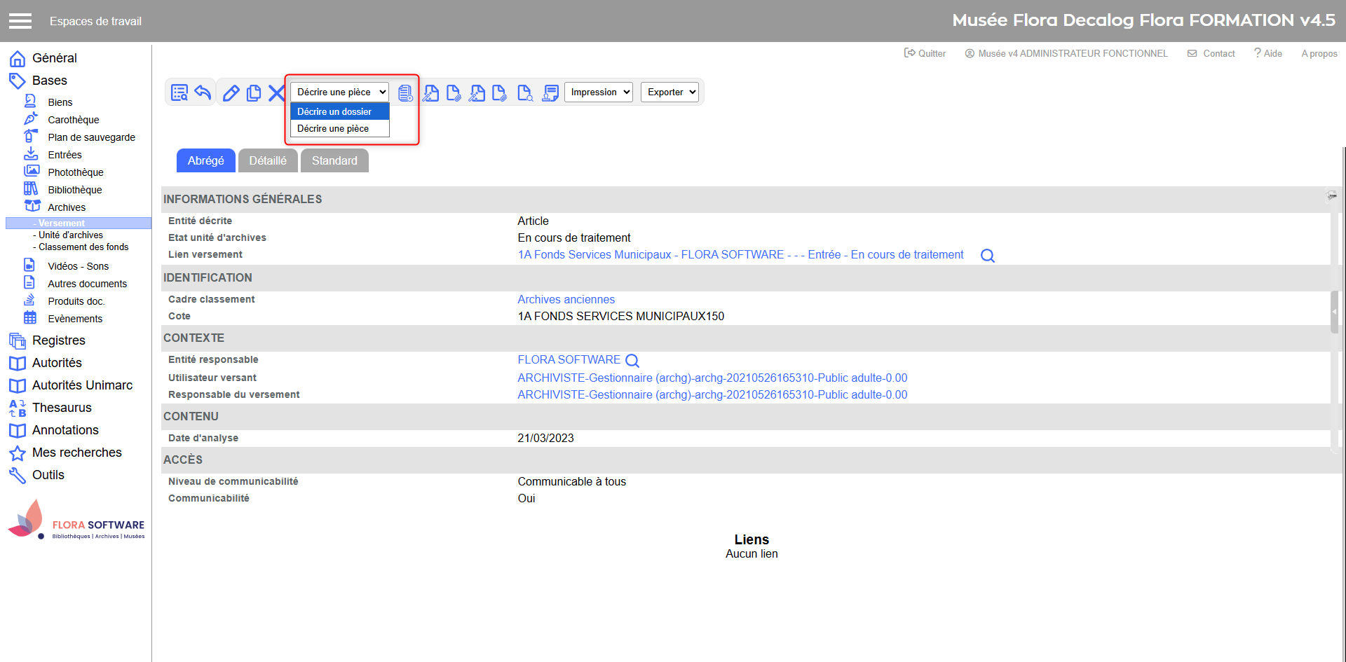The height and width of the screenshot is (662, 1346).
Task: Click magnifier icon next to FLORA SOFTWARE
Action: (x=632, y=361)
